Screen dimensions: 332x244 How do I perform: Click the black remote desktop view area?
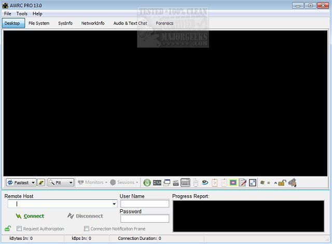tap(165, 103)
